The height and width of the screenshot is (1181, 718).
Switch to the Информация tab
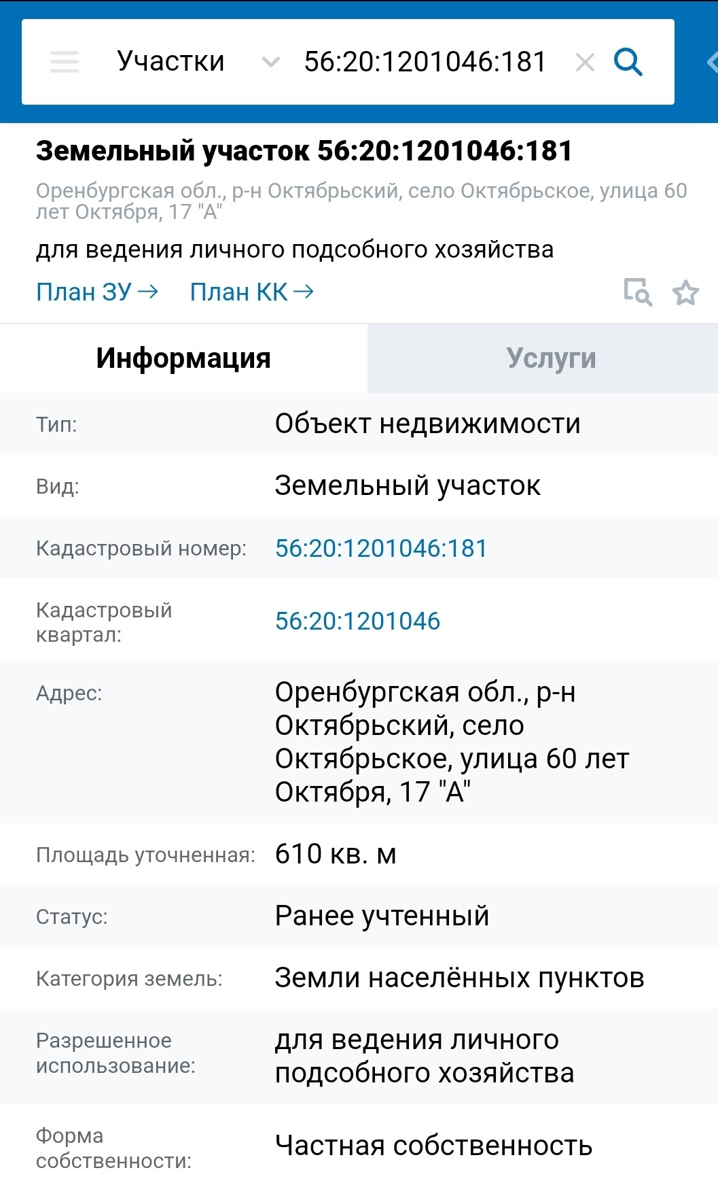(183, 358)
